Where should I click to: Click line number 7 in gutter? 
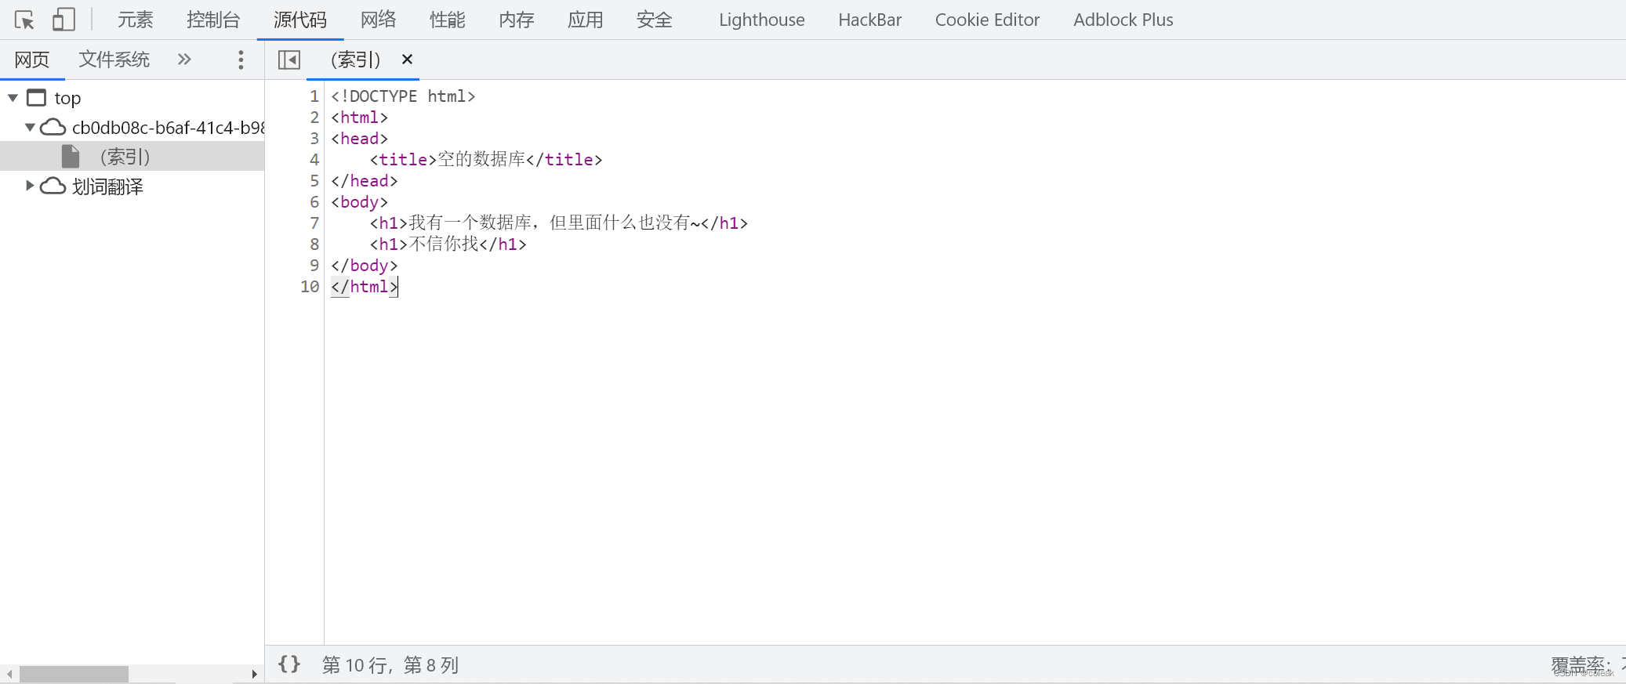pos(314,223)
